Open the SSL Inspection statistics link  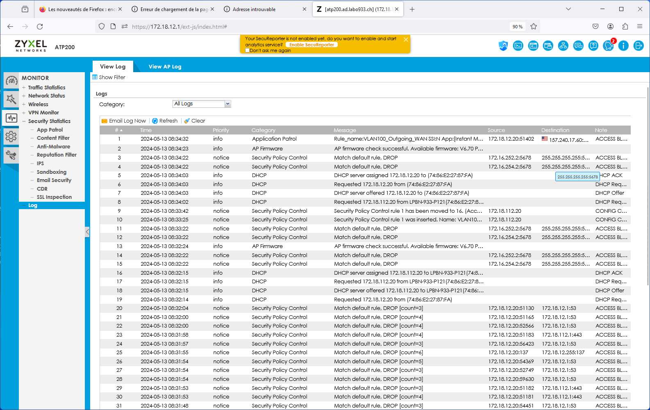click(x=54, y=197)
